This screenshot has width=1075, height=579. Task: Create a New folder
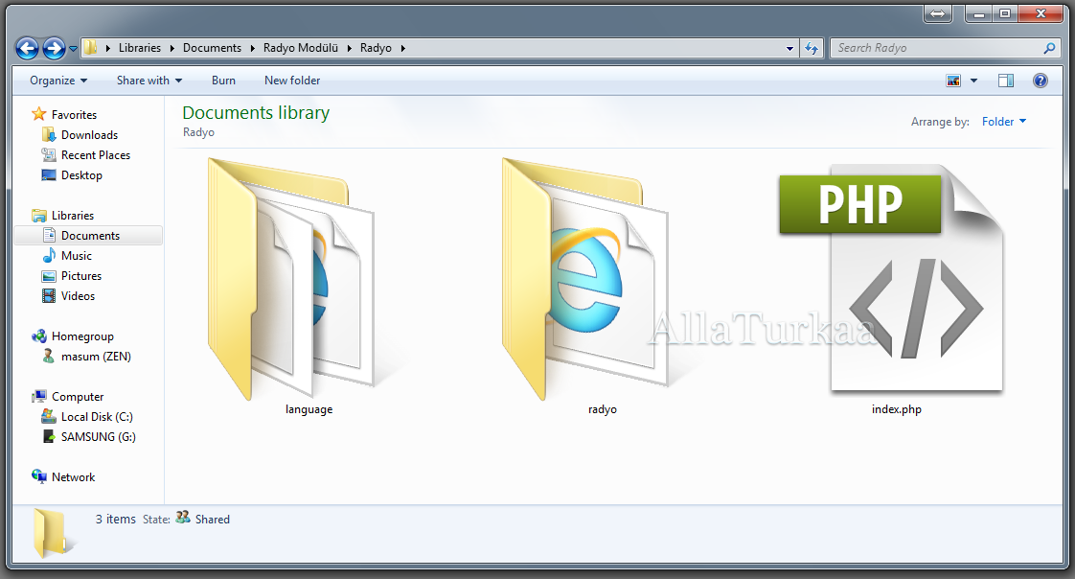292,81
